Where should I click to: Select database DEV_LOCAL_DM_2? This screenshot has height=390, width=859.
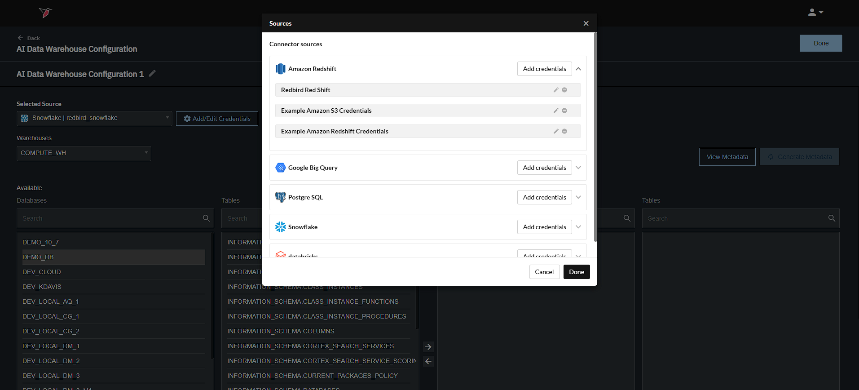(x=114, y=361)
